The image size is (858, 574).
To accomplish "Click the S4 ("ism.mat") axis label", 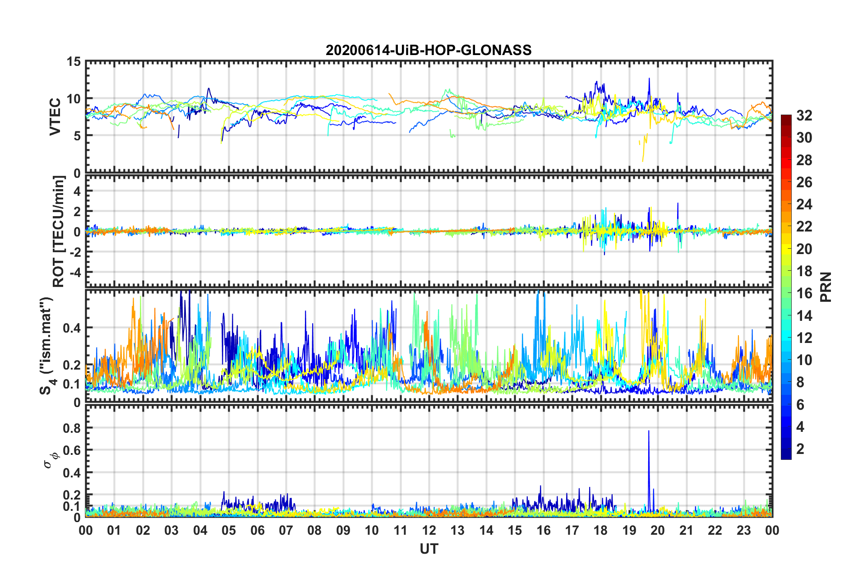I will click(x=47, y=346).
